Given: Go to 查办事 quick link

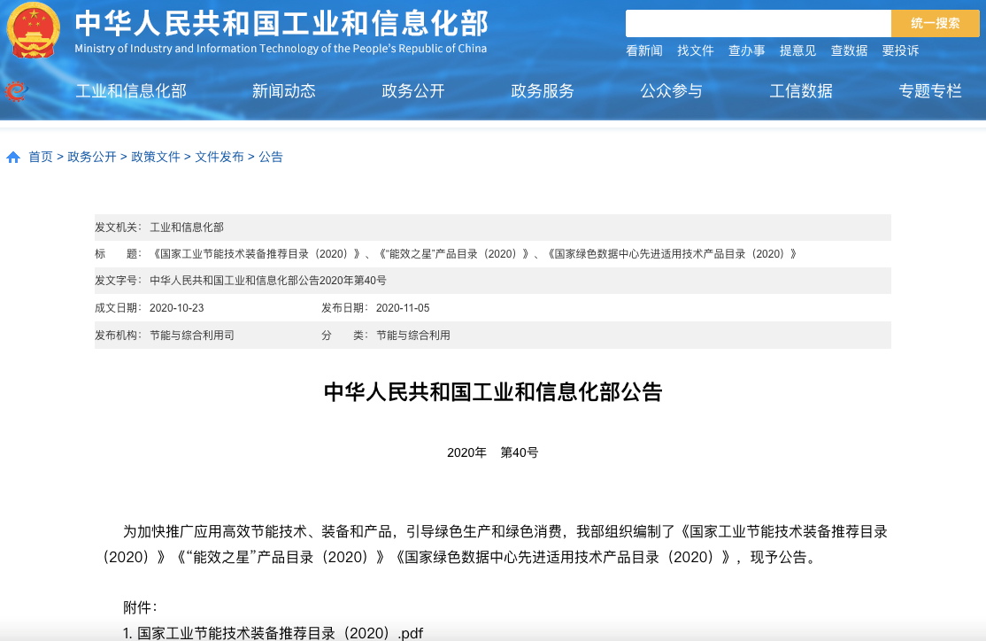Looking at the screenshot, I should tap(746, 50).
